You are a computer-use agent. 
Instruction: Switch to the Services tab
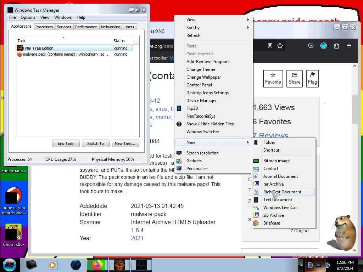point(64,27)
